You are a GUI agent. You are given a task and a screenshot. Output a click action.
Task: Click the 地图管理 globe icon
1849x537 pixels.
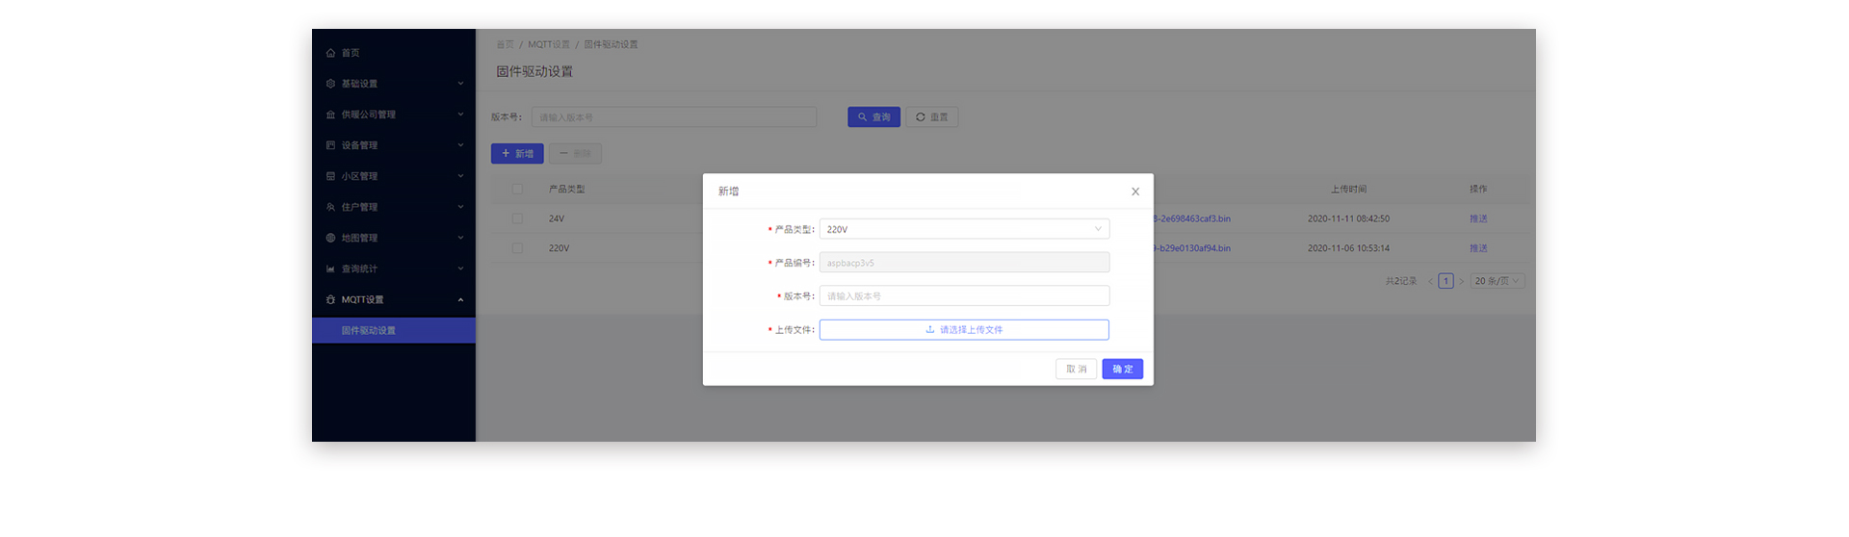330,238
